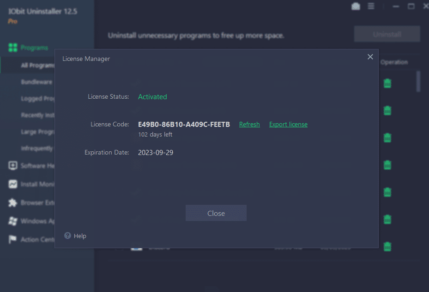Select All Programs in the sidebar
Viewport: 429px width, 292px height.
pyautogui.click(x=38, y=66)
